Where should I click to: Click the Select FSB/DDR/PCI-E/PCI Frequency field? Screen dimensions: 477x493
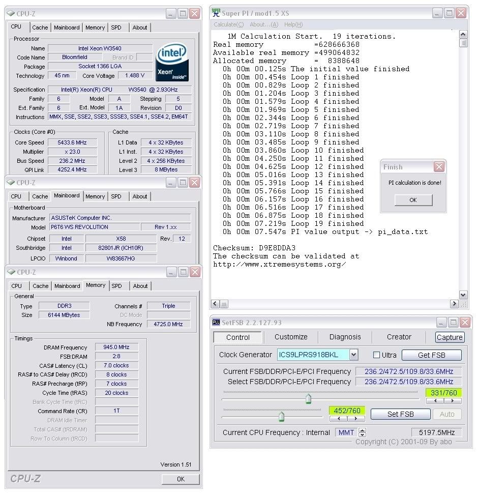(408, 382)
